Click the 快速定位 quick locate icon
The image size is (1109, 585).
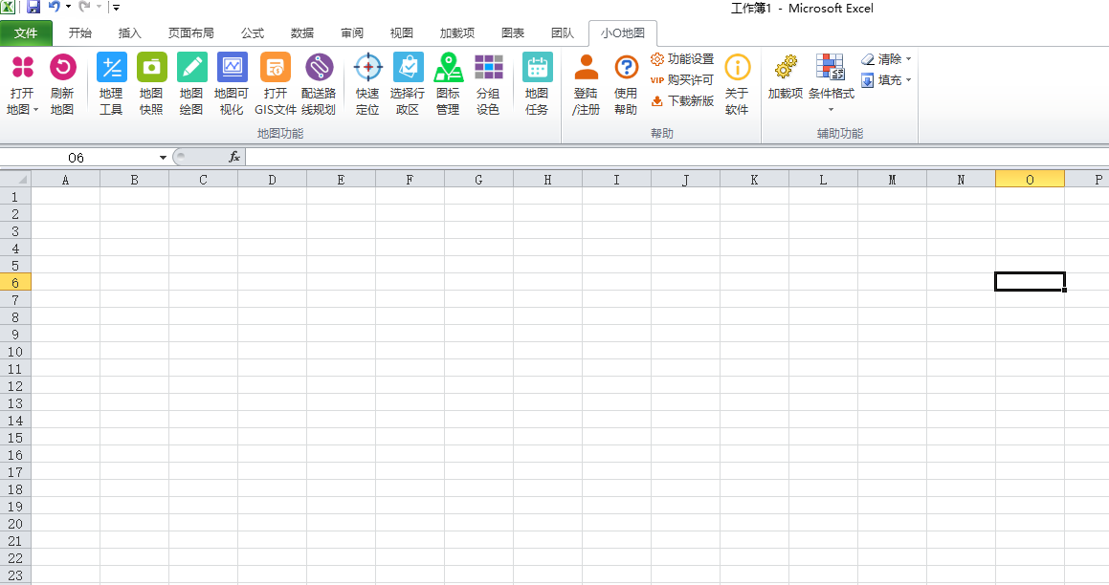[x=367, y=67]
